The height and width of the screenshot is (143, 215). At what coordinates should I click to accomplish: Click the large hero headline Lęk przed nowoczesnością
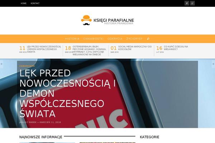(67, 93)
